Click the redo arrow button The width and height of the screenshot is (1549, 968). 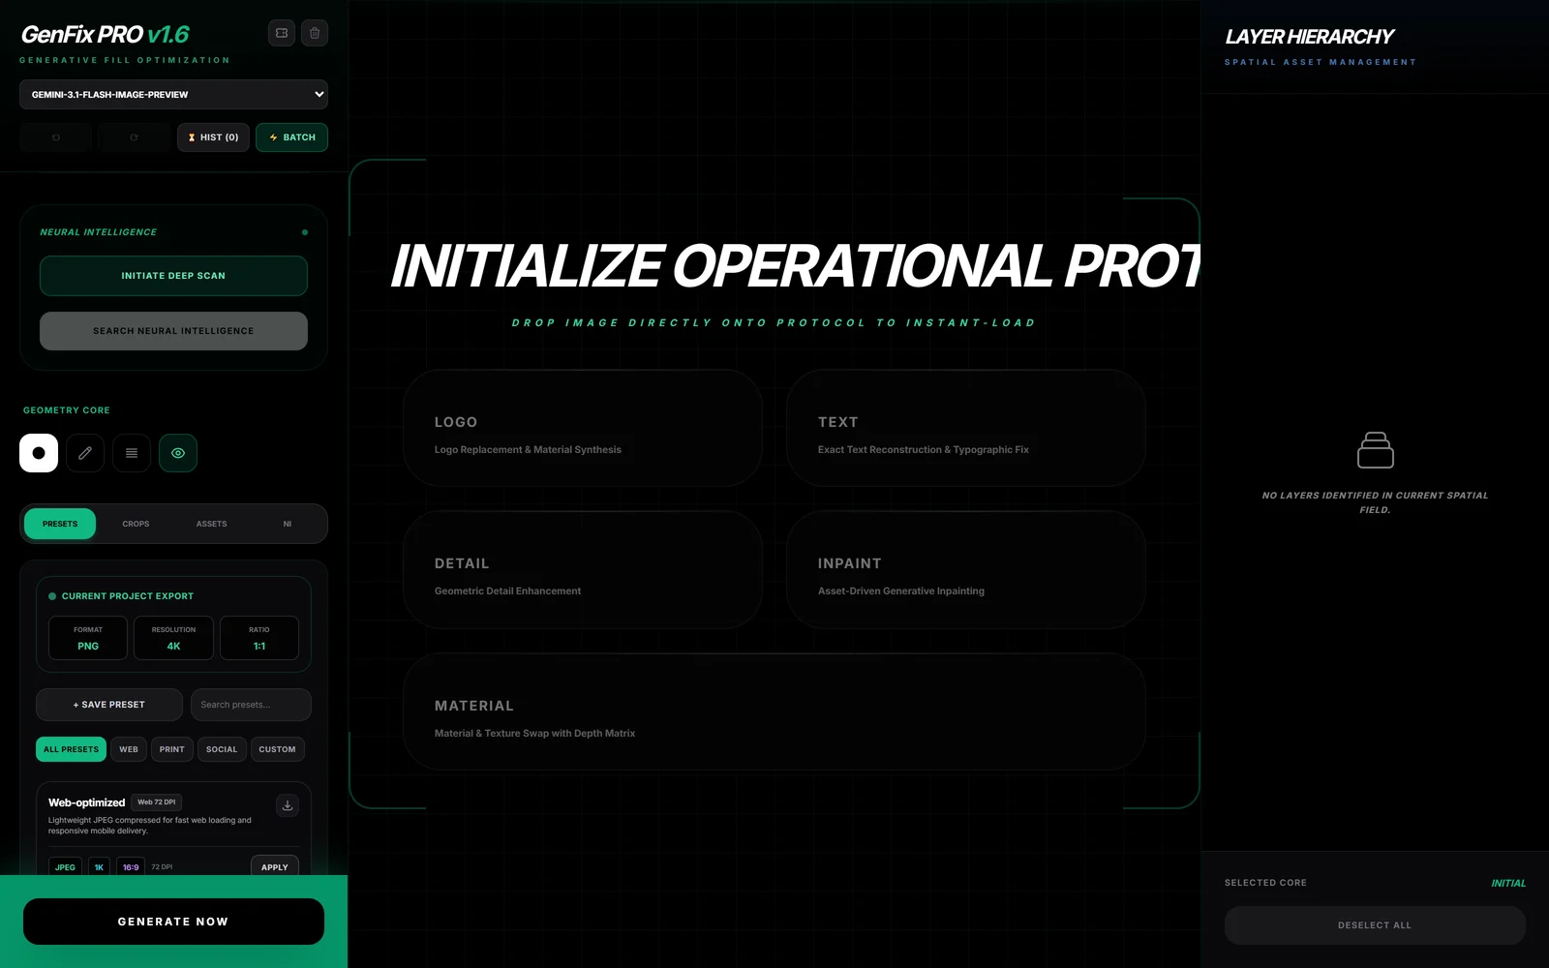(135, 137)
